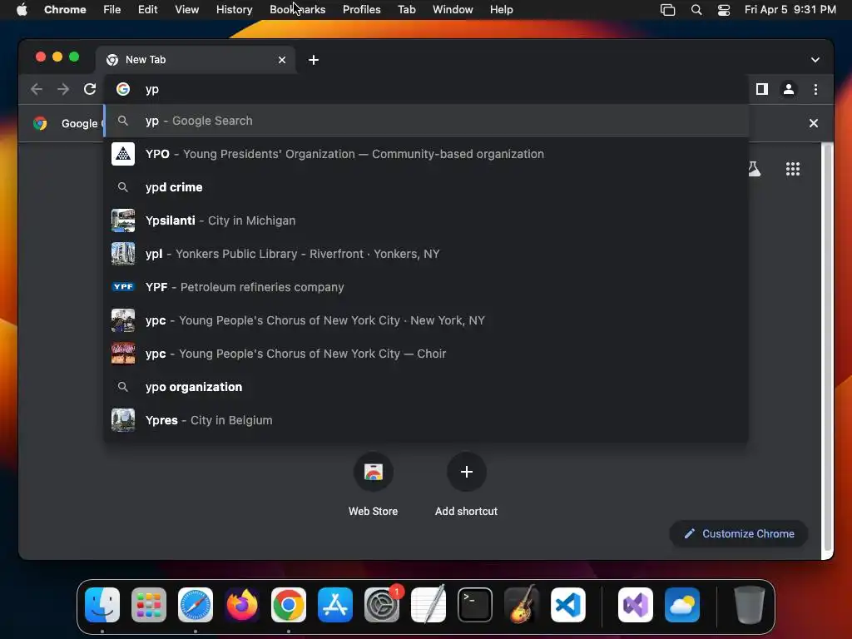852x639 pixels.
Task: Open the side panel icon
Action: (762, 89)
